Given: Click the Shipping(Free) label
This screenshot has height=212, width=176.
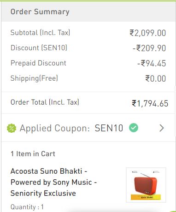Looking at the screenshot, I should [34, 78].
